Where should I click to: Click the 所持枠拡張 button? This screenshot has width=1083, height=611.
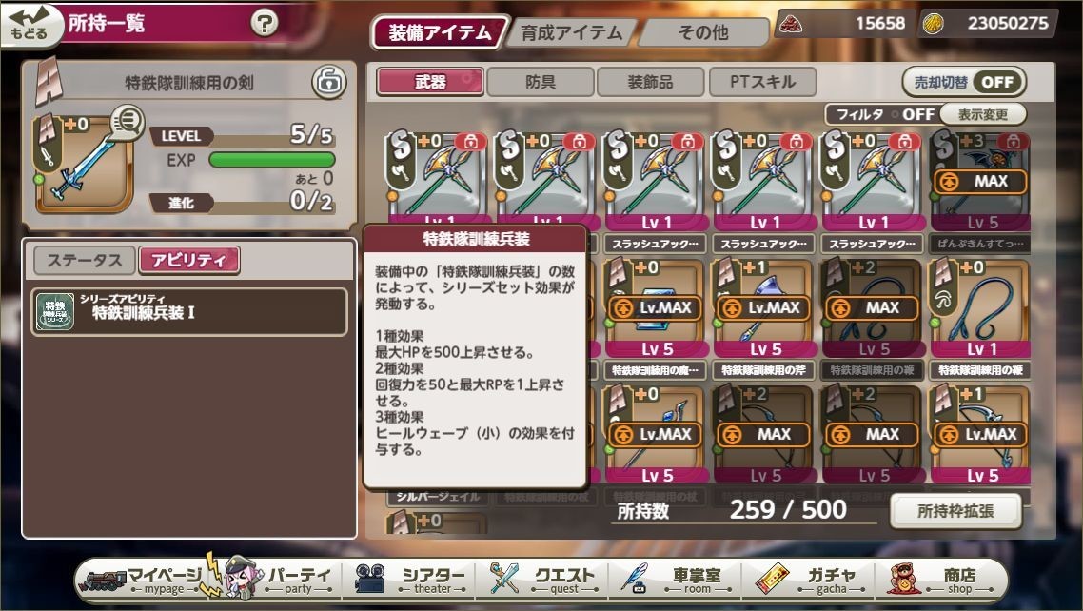[x=955, y=511]
